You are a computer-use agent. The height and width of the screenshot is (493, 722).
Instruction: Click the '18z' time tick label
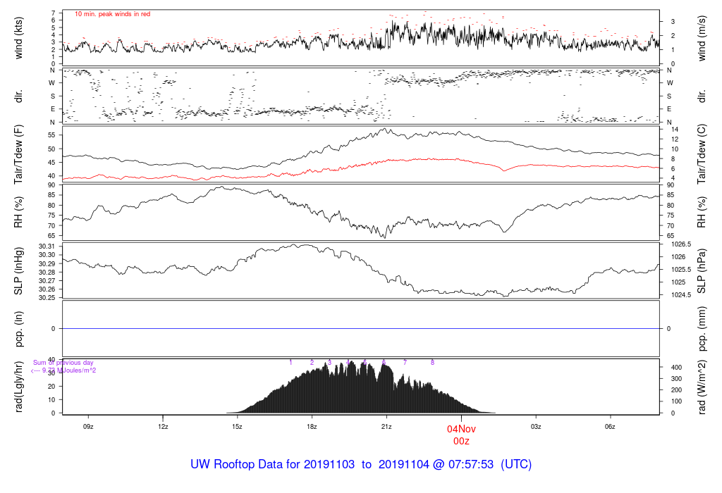[x=312, y=427]
